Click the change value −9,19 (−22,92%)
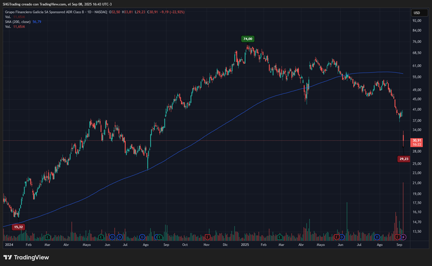This screenshot has width=432, height=266. 172,12
